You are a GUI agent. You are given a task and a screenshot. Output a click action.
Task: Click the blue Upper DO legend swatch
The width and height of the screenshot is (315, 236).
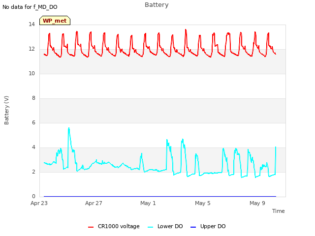coord(193,227)
